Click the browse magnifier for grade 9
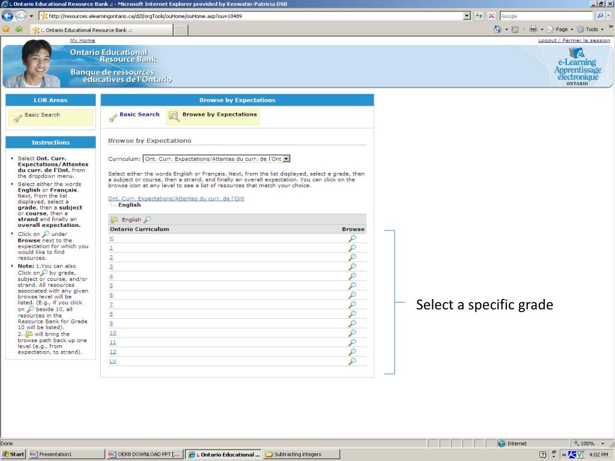The width and height of the screenshot is (615, 461). coord(352,324)
